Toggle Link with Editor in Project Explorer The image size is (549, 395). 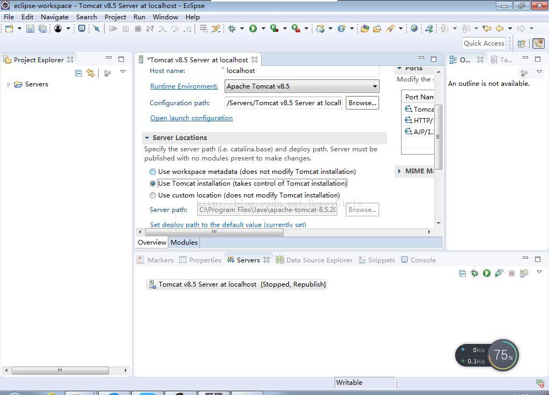point(91,73)
